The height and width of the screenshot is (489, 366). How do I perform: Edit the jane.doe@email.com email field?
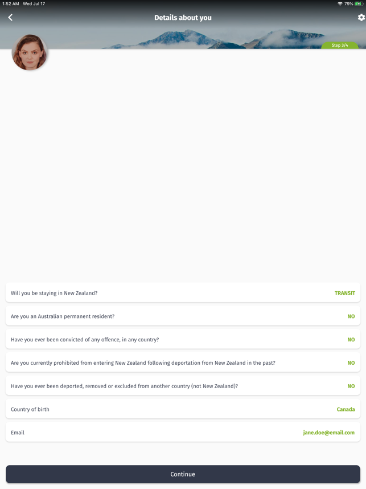click(328, 433)
